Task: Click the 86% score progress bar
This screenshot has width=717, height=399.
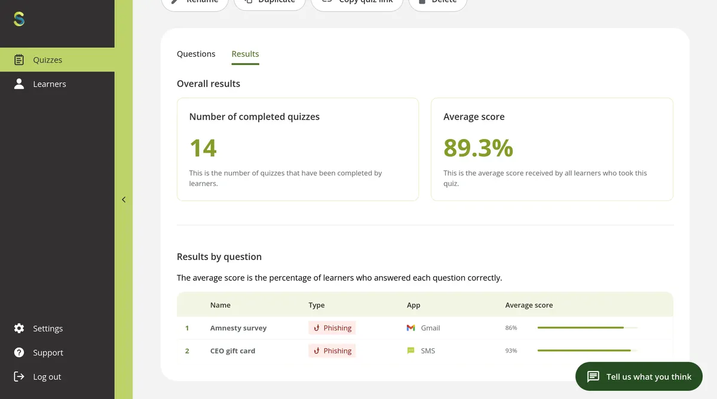Action: point(587,328)
